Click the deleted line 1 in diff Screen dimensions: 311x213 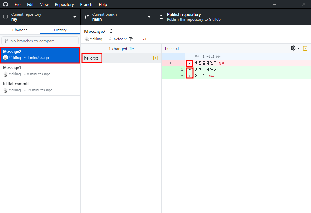(236, 63)
